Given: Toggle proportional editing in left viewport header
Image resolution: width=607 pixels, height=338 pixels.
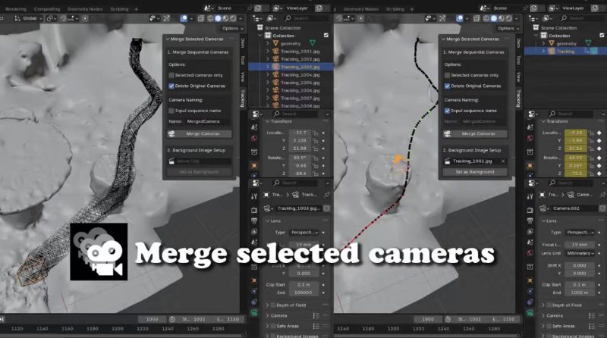Looking at the screenshot, I should pos(85,18).
